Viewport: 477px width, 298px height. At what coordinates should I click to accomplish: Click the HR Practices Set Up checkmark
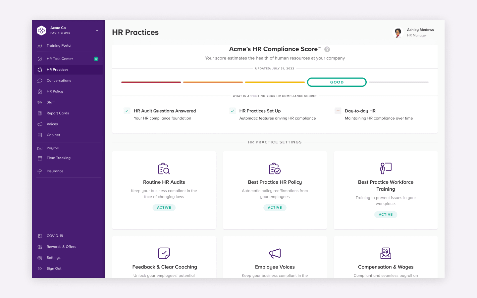(x=233, y=111)
